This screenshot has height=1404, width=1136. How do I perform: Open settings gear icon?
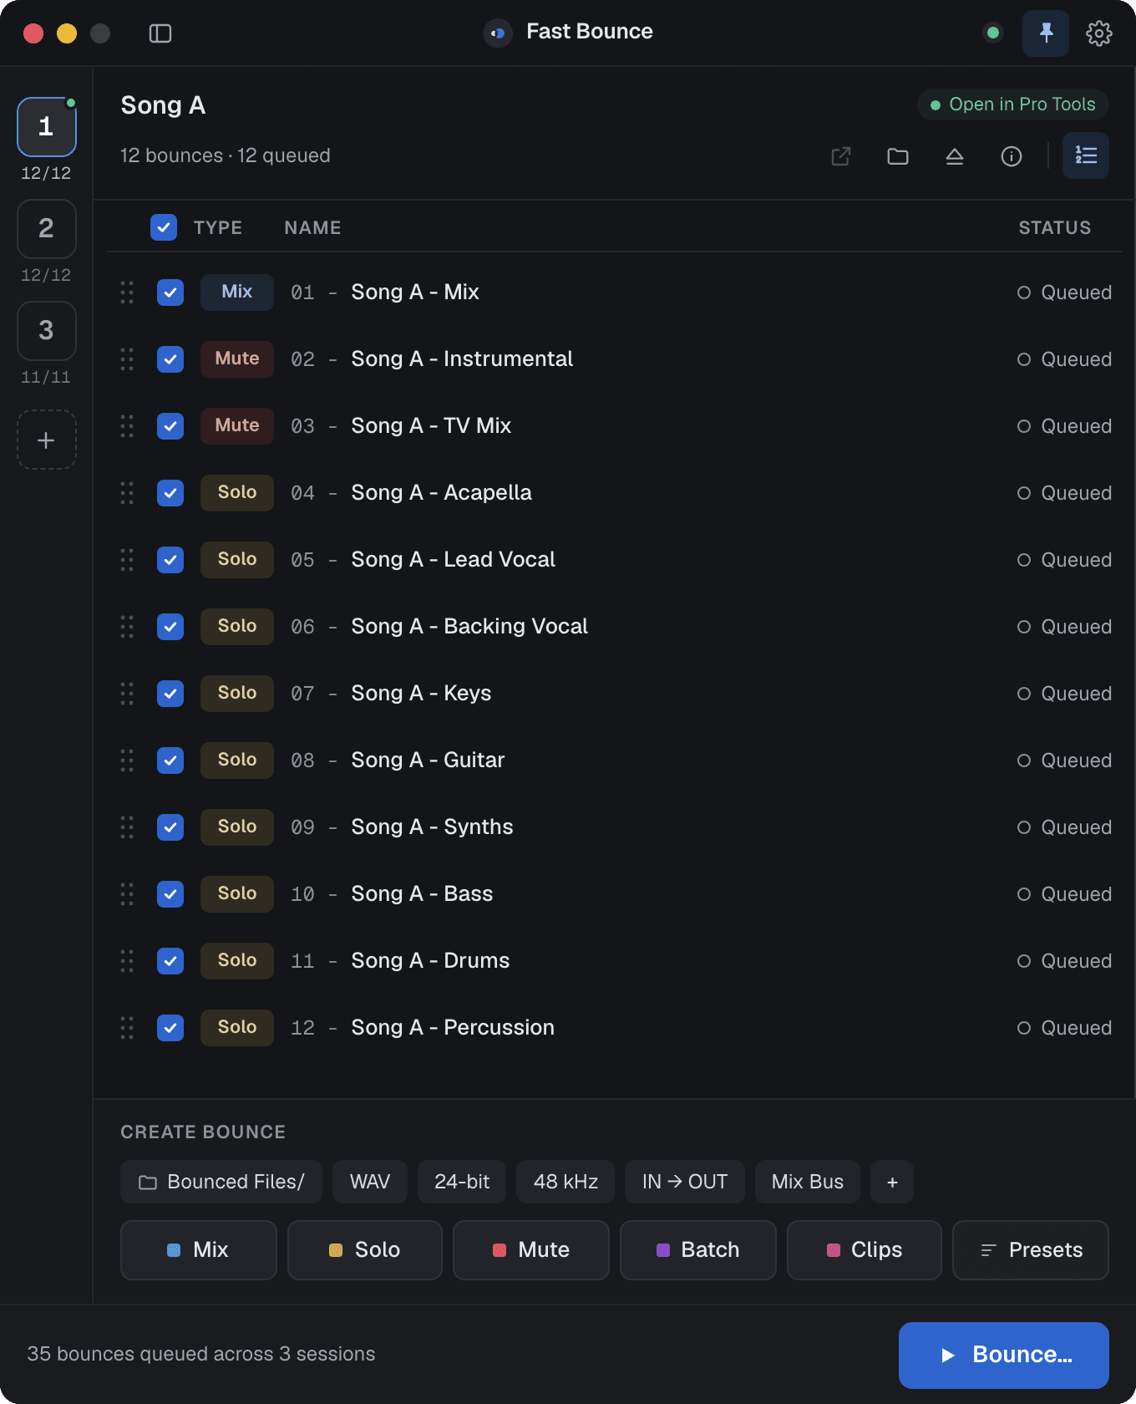click(1099, 33)
